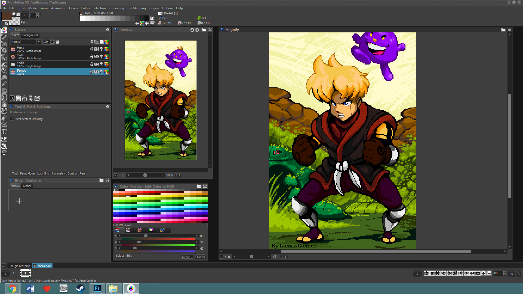Show the hidden Yadiki layer

click(x=13, y=65)
